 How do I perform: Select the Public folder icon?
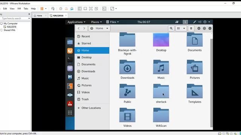(x=127, y=91)
